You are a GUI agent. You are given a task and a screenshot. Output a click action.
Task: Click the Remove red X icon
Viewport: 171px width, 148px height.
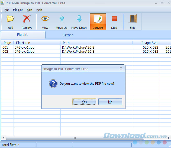27,19
